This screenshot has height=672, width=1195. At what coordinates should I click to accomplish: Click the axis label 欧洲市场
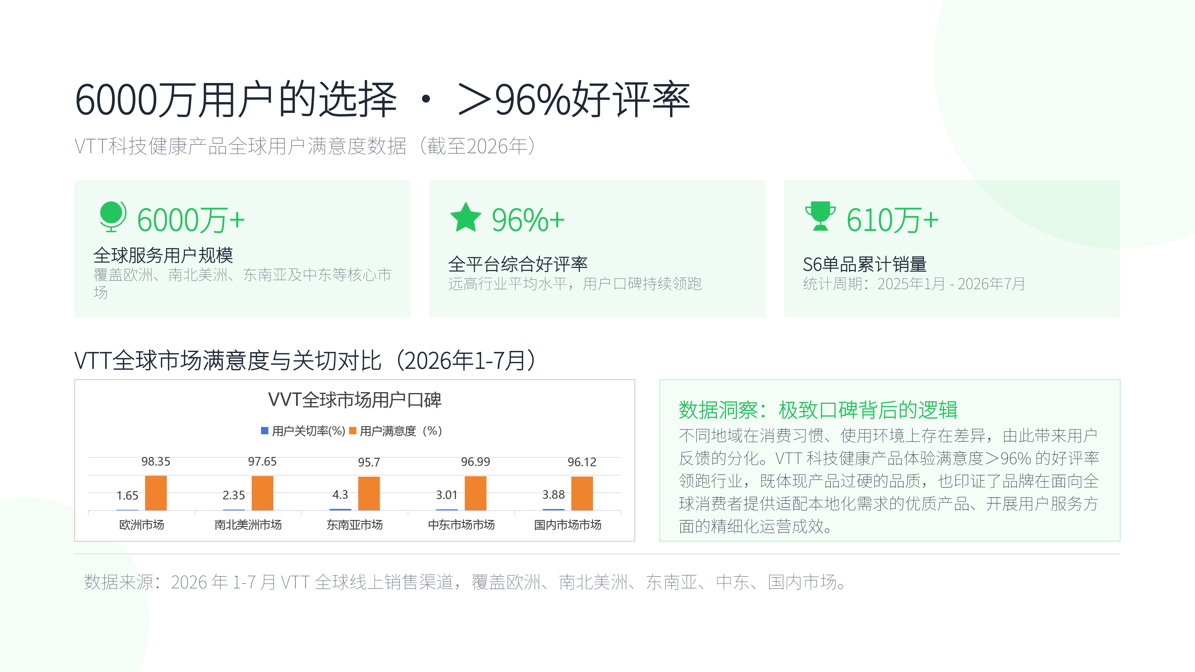pos(142,525)
